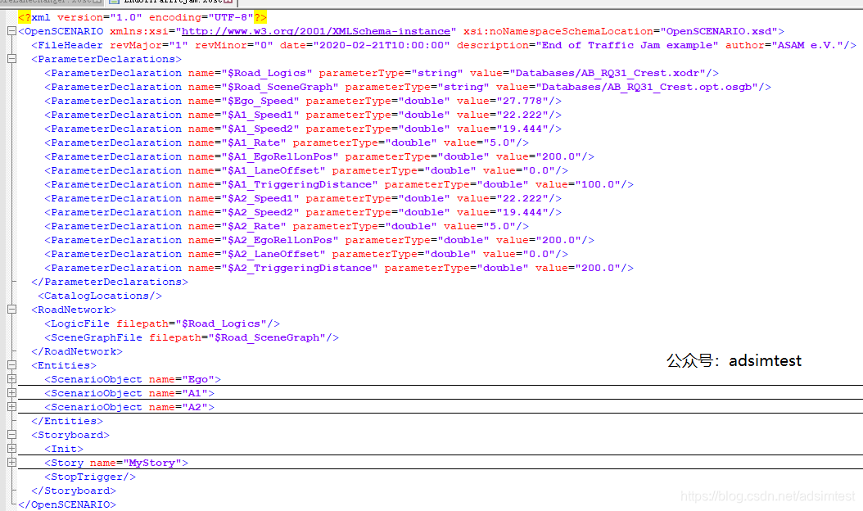The height and width of the screenshot is (511, 863).
Task: Collapse the root OpenSCENARIO element
Action: click(x=11, y=30)
